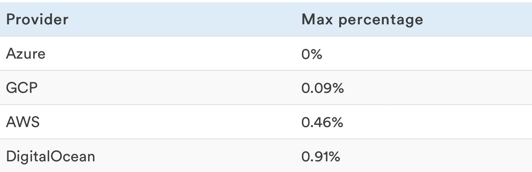Click the provider with the highest percentage
Image resolution: width=532 pixels, height=172 pixels.
click(x=50, y=156)
